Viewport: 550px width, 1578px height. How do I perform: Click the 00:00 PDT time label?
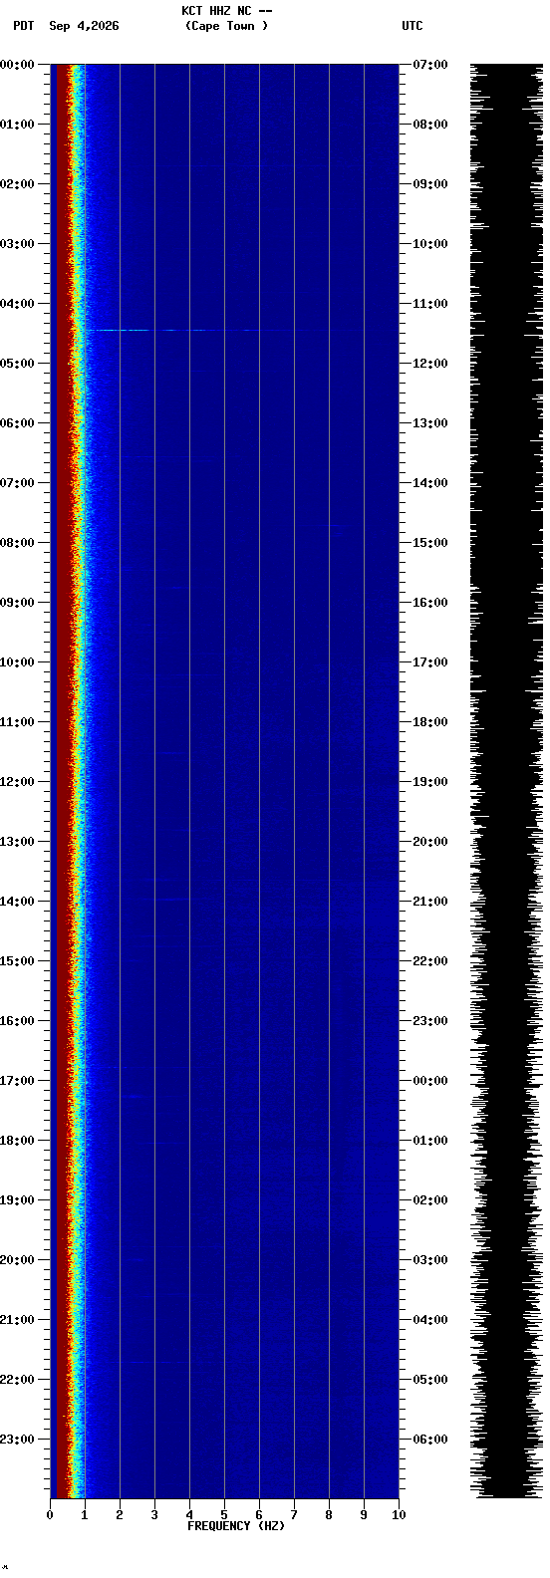(x=17, y=65)
